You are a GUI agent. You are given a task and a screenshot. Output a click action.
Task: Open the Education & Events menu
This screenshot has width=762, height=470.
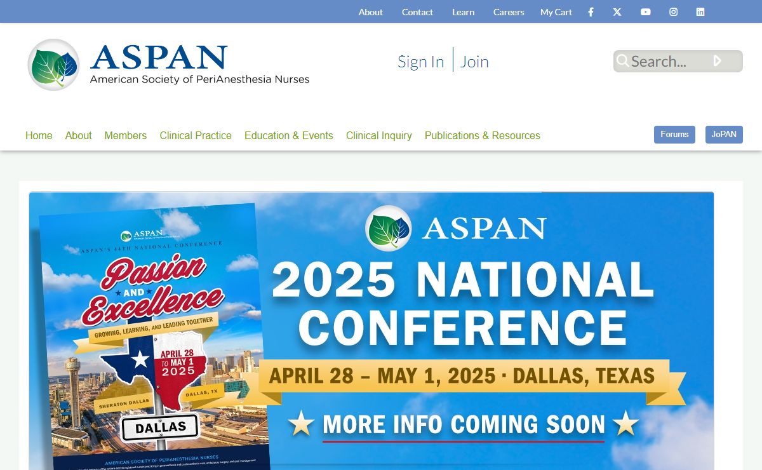coord(289,135)
